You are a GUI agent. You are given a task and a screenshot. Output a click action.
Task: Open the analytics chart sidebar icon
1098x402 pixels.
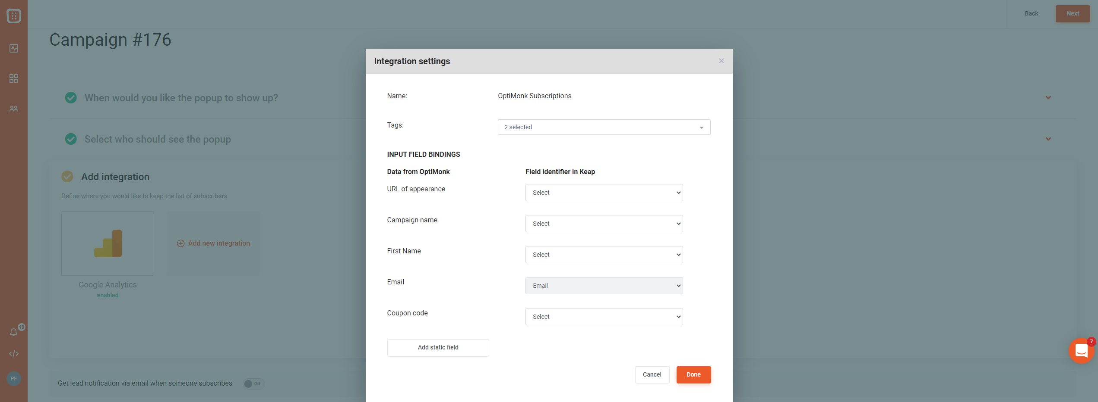click(x=14, y=48)
